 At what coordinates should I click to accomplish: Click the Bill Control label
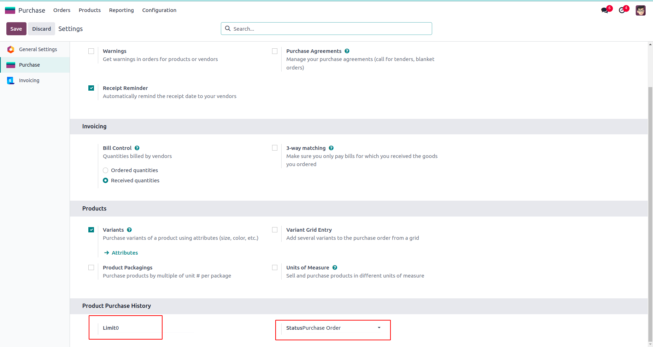point(117,148)
